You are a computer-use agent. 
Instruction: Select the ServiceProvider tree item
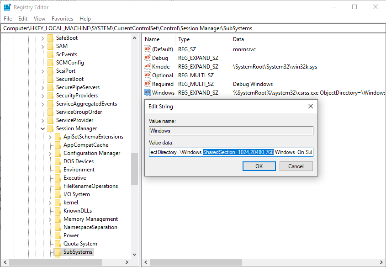coord(74,120)
